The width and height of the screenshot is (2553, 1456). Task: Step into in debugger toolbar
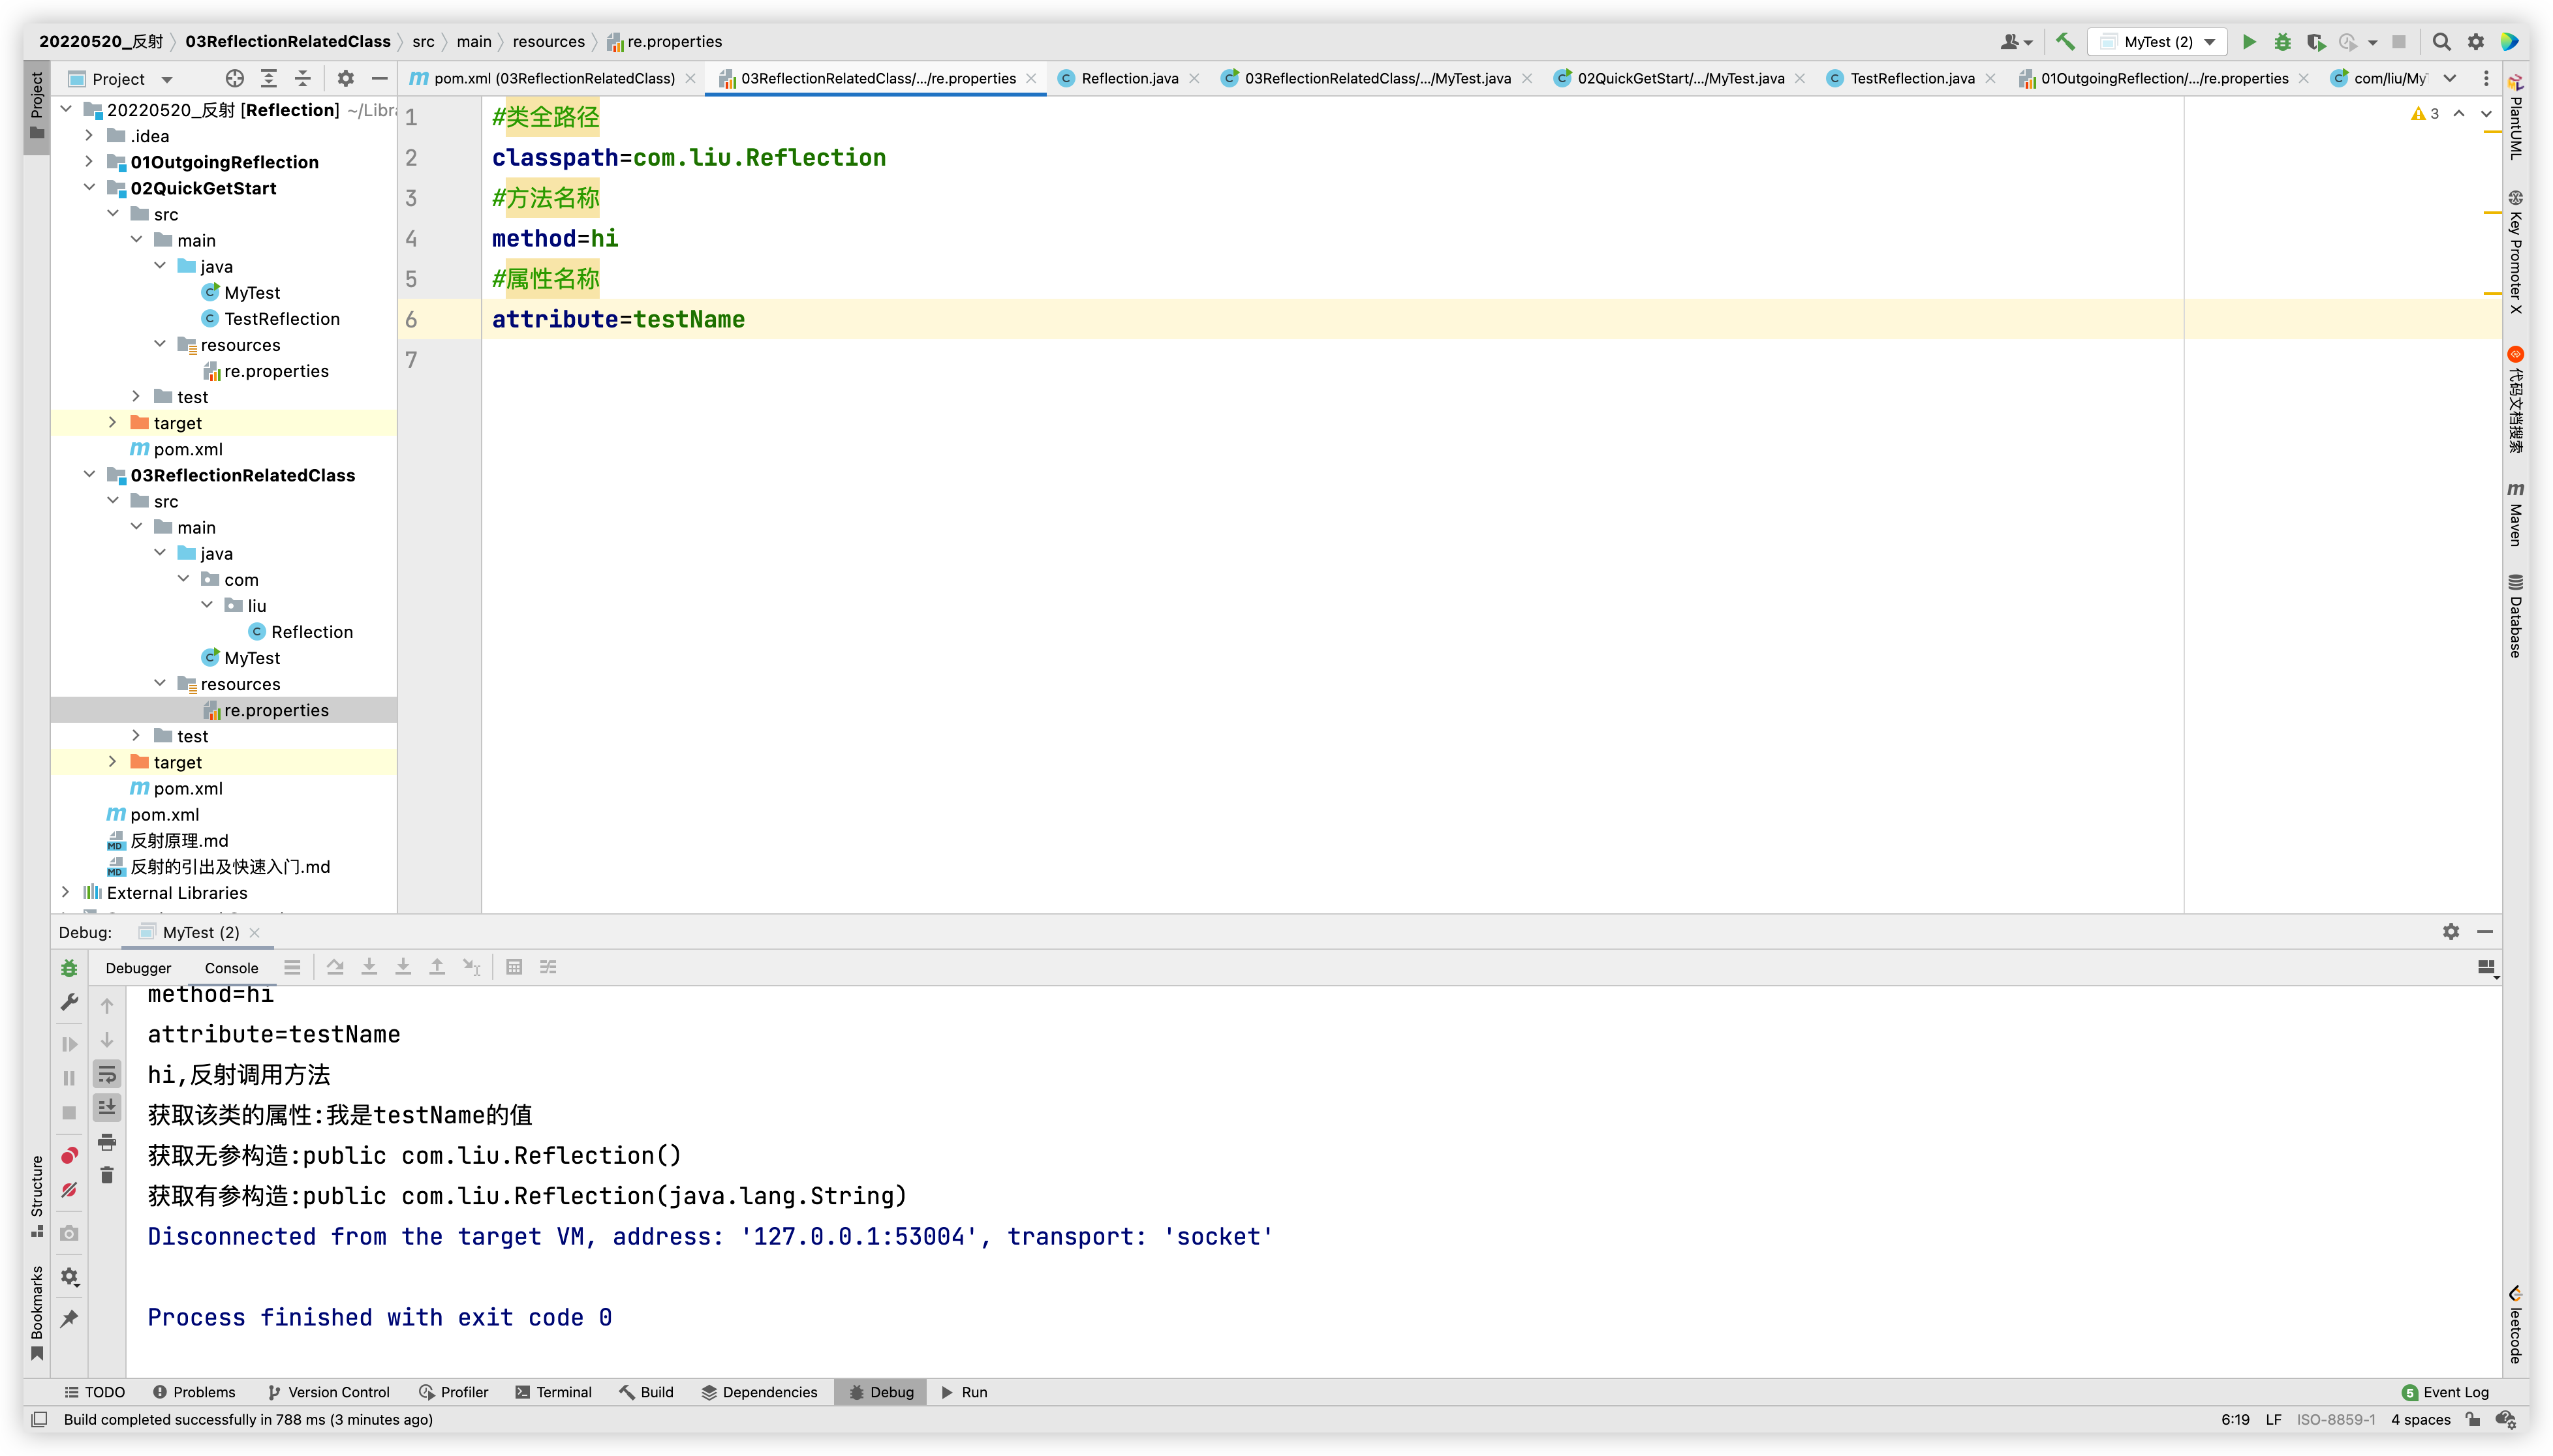[x=369, y=966]
